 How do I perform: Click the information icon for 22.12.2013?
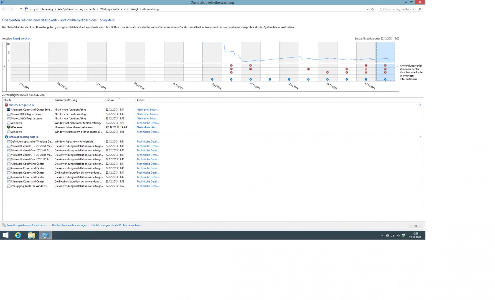[385, 79]
